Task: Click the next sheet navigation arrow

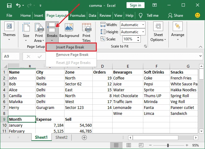Action: point(18,137)
